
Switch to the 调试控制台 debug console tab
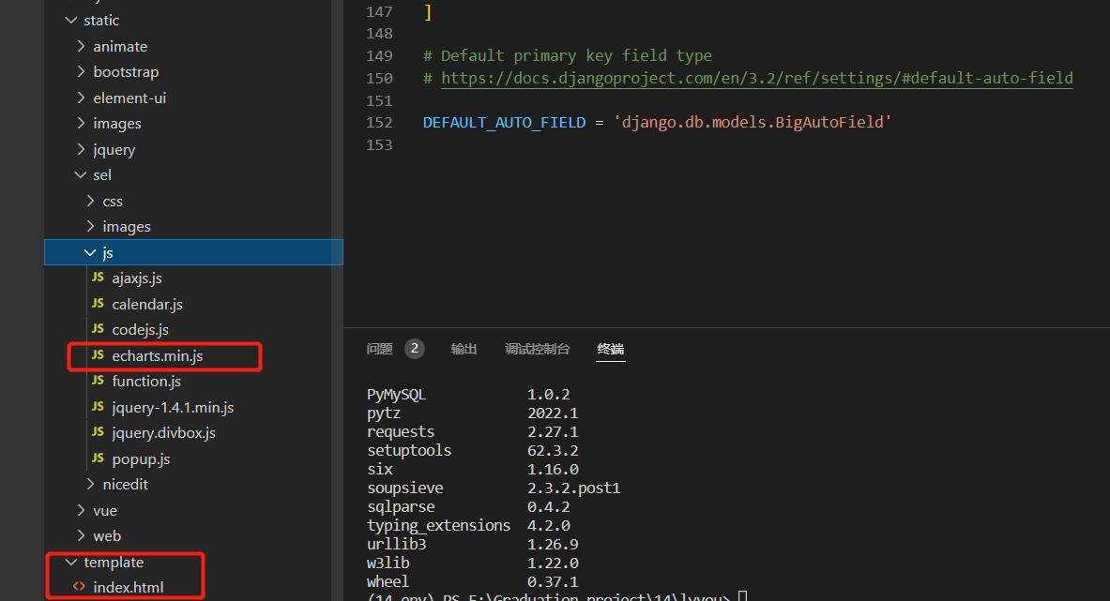pos(538,349)
